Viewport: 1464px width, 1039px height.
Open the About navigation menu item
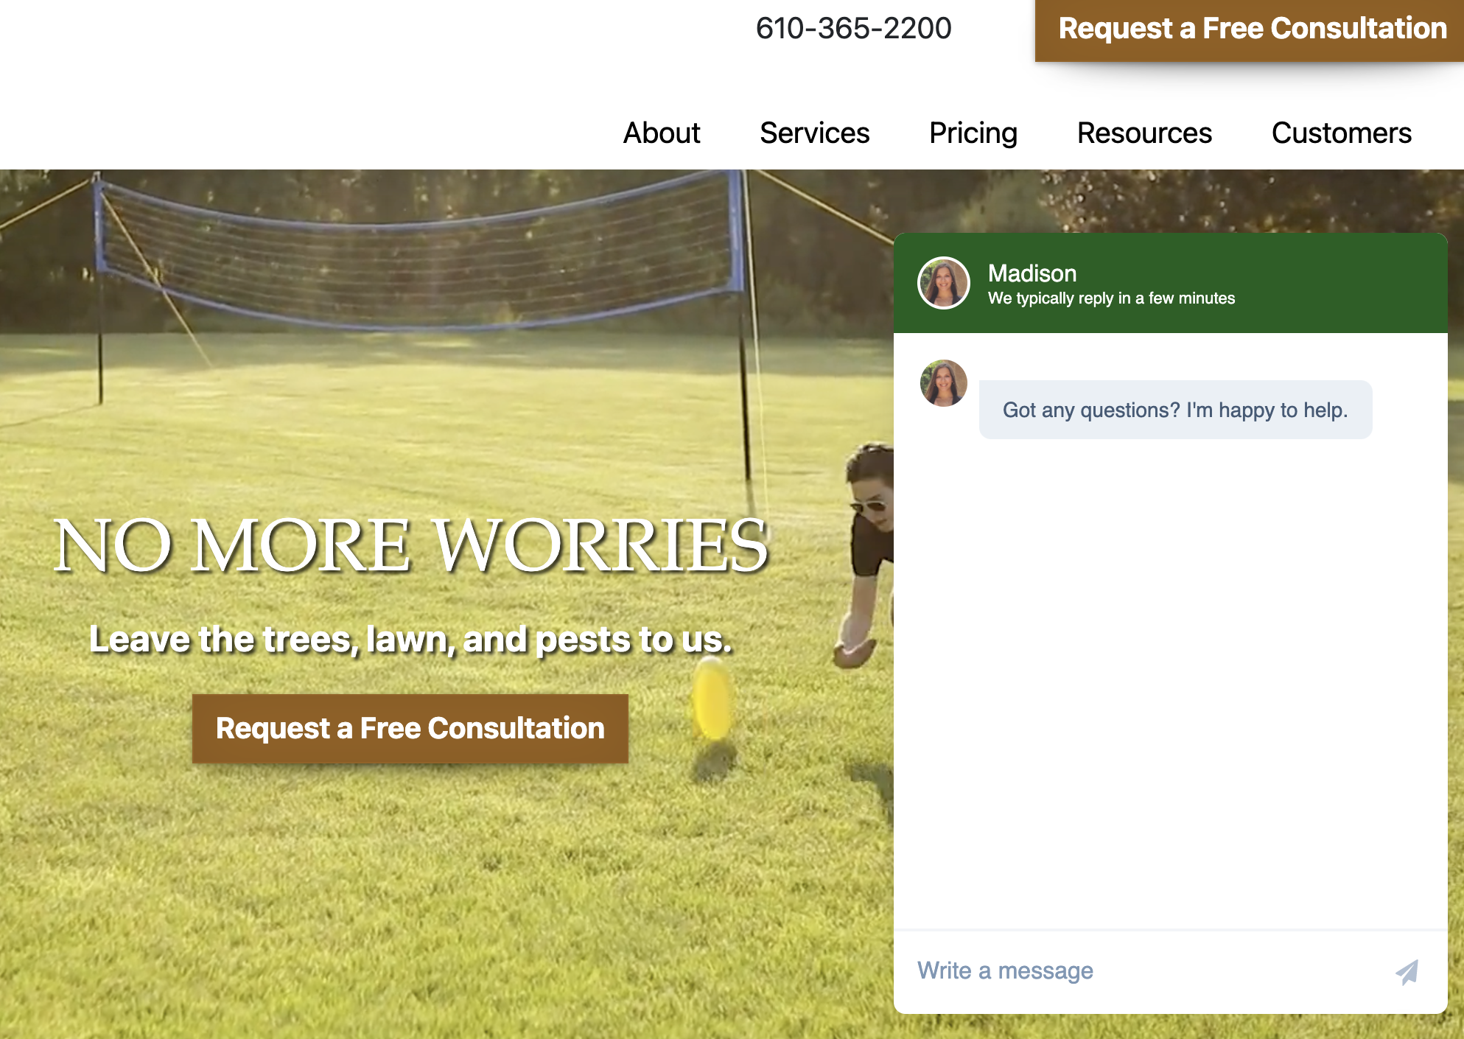click(662, 132)
